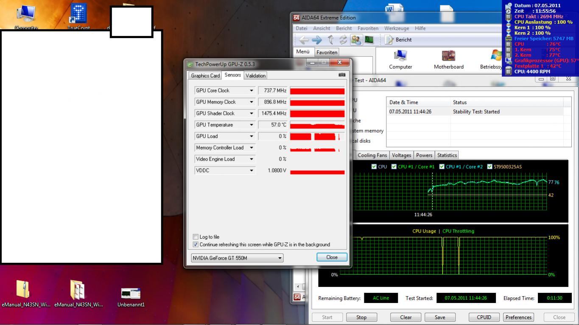
Task: Switch to the Favoriten sidebar tab
Action: pos(327,53)
